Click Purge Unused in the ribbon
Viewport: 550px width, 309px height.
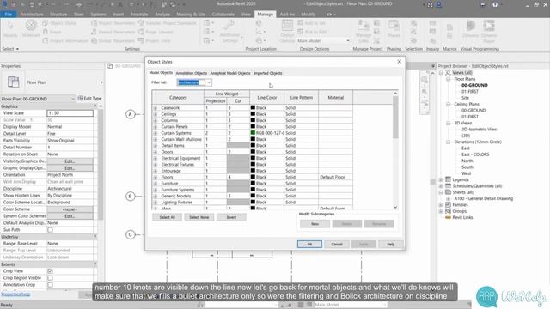pos(156,32)
